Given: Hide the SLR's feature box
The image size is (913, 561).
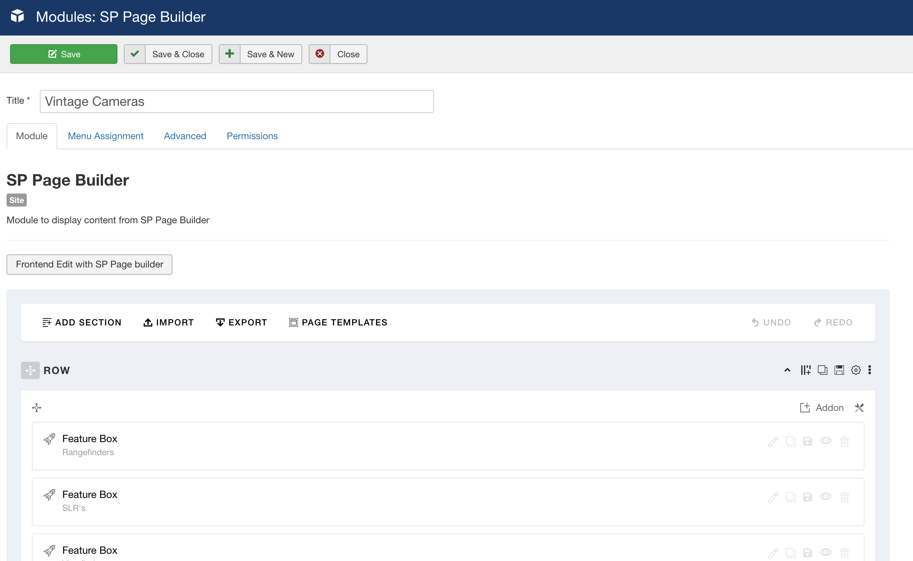Looking at the screenshot, I should coord(825,496).
